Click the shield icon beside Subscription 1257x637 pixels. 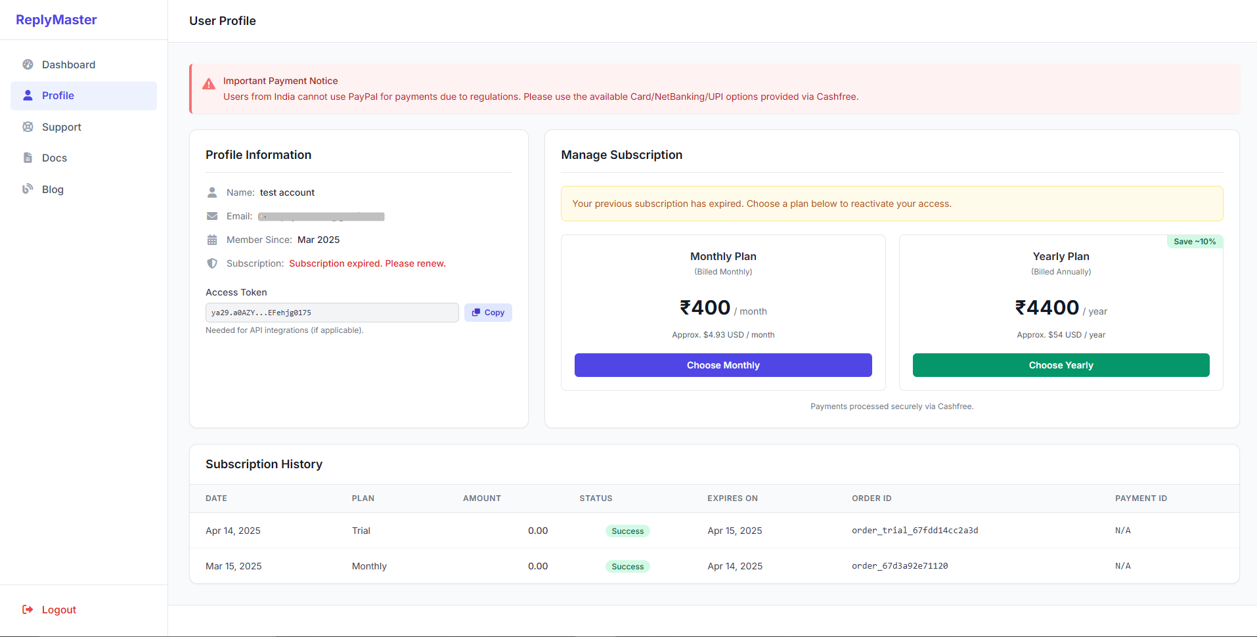pos(212,263)
